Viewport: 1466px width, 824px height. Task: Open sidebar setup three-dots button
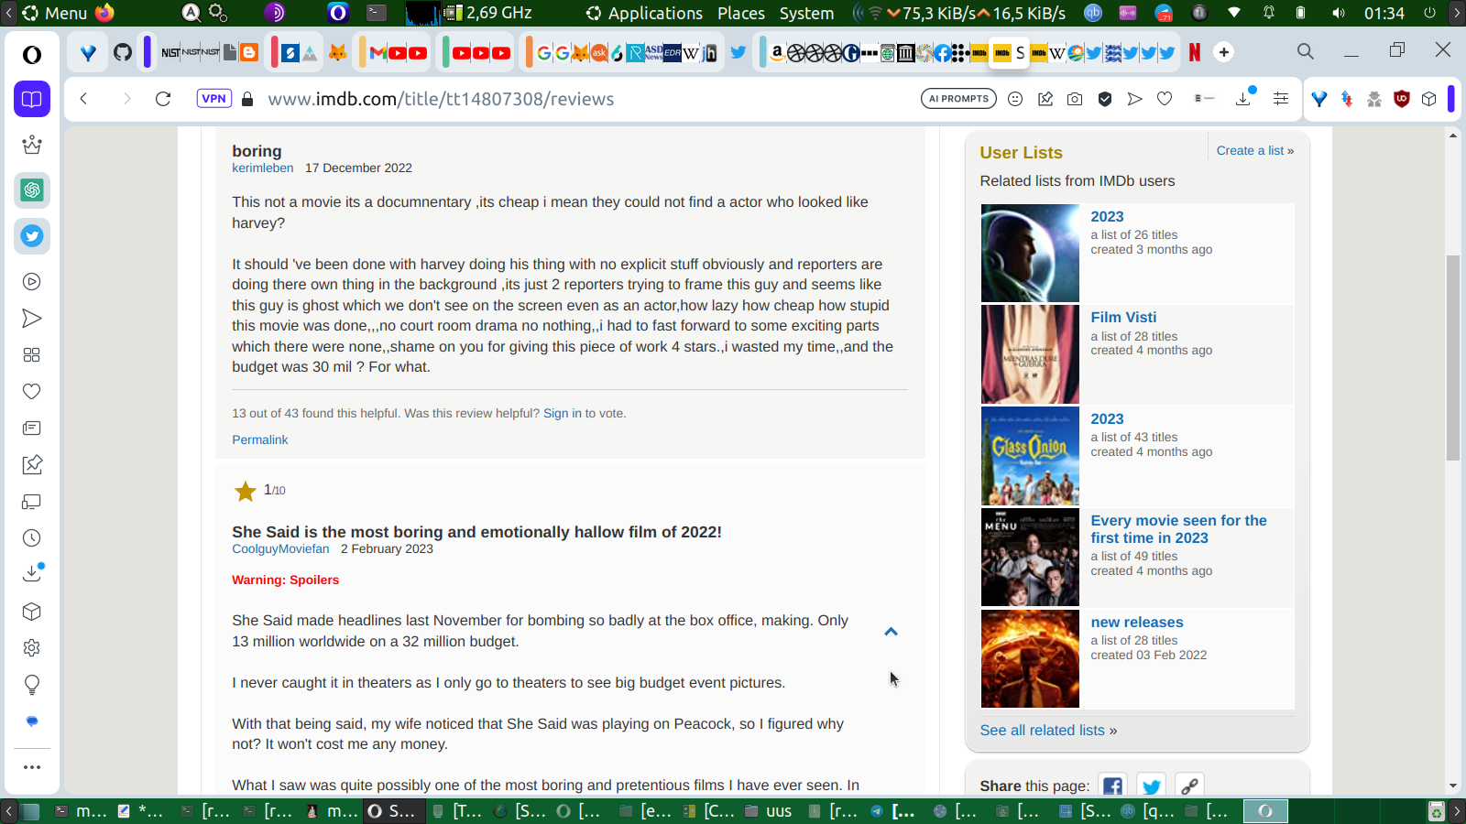coord(32,767)
